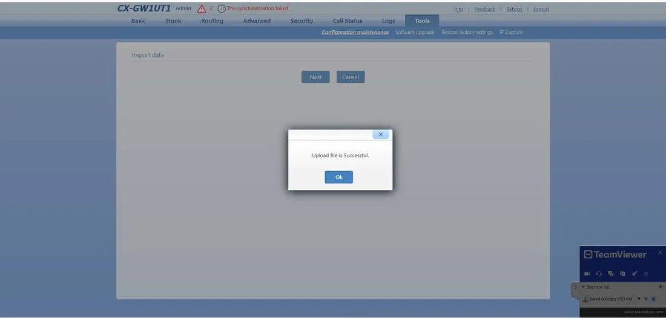This screenshot has width=666, height=318.
Task: Collapse TeamViewer toolbar with double chevron
Action: [646, 273]
